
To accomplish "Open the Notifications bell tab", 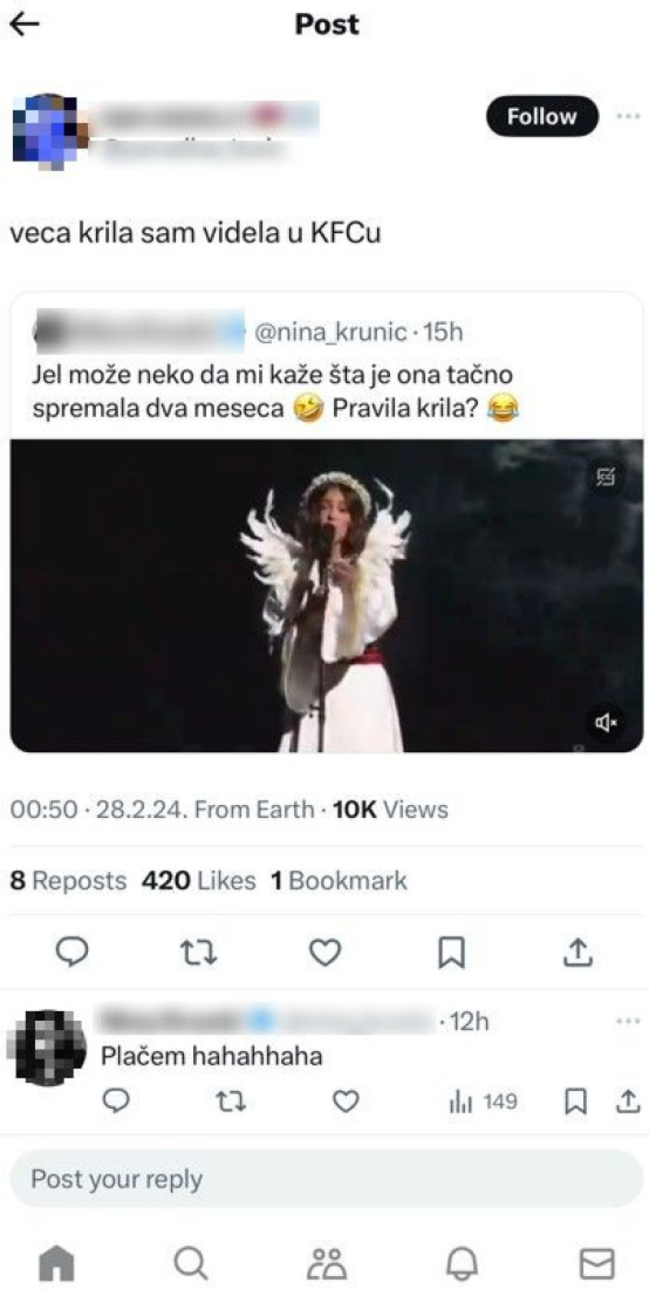I will click(462, 1263).
